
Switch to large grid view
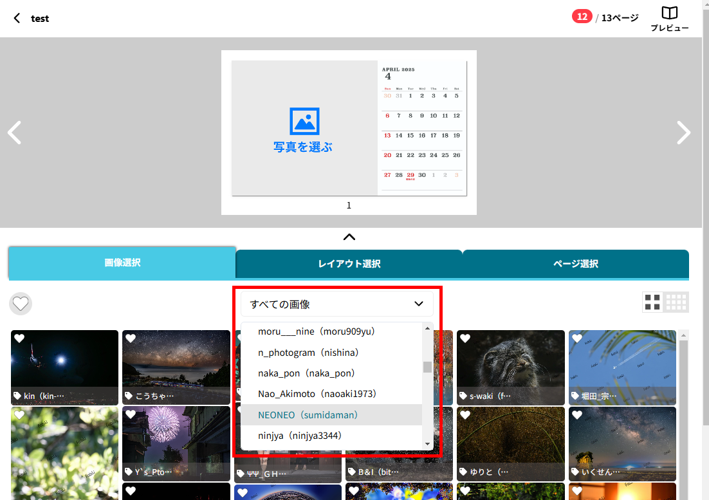coord(653,302)
